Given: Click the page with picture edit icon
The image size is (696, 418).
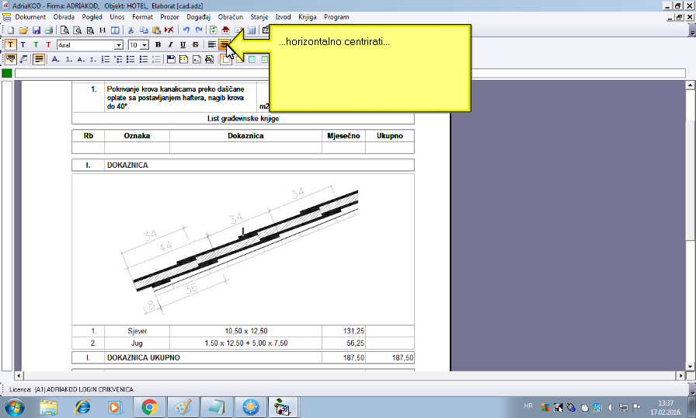Looking at the screenshot, I should pyautogui.click(x=210, y=59).
